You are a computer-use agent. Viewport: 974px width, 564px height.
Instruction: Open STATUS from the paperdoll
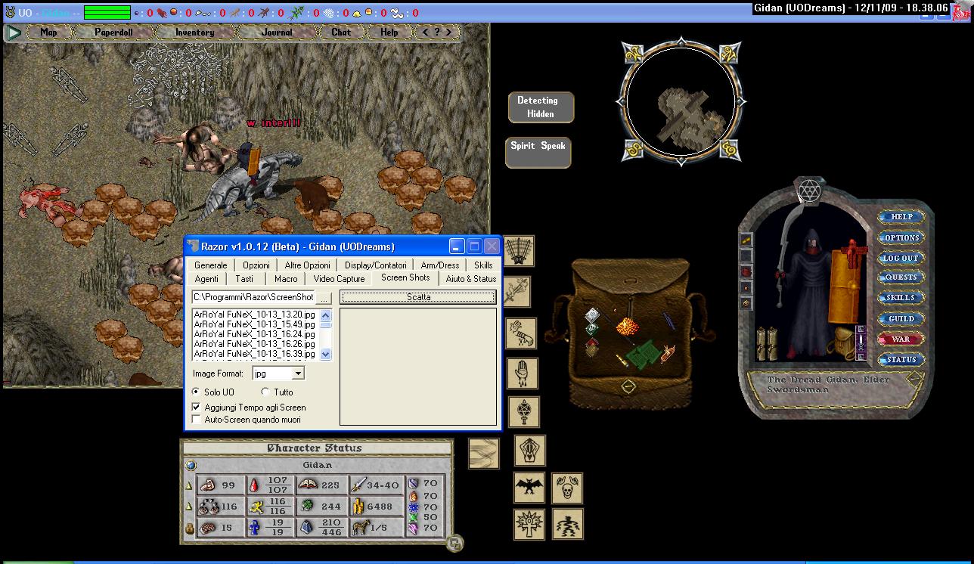click(901, 360)
